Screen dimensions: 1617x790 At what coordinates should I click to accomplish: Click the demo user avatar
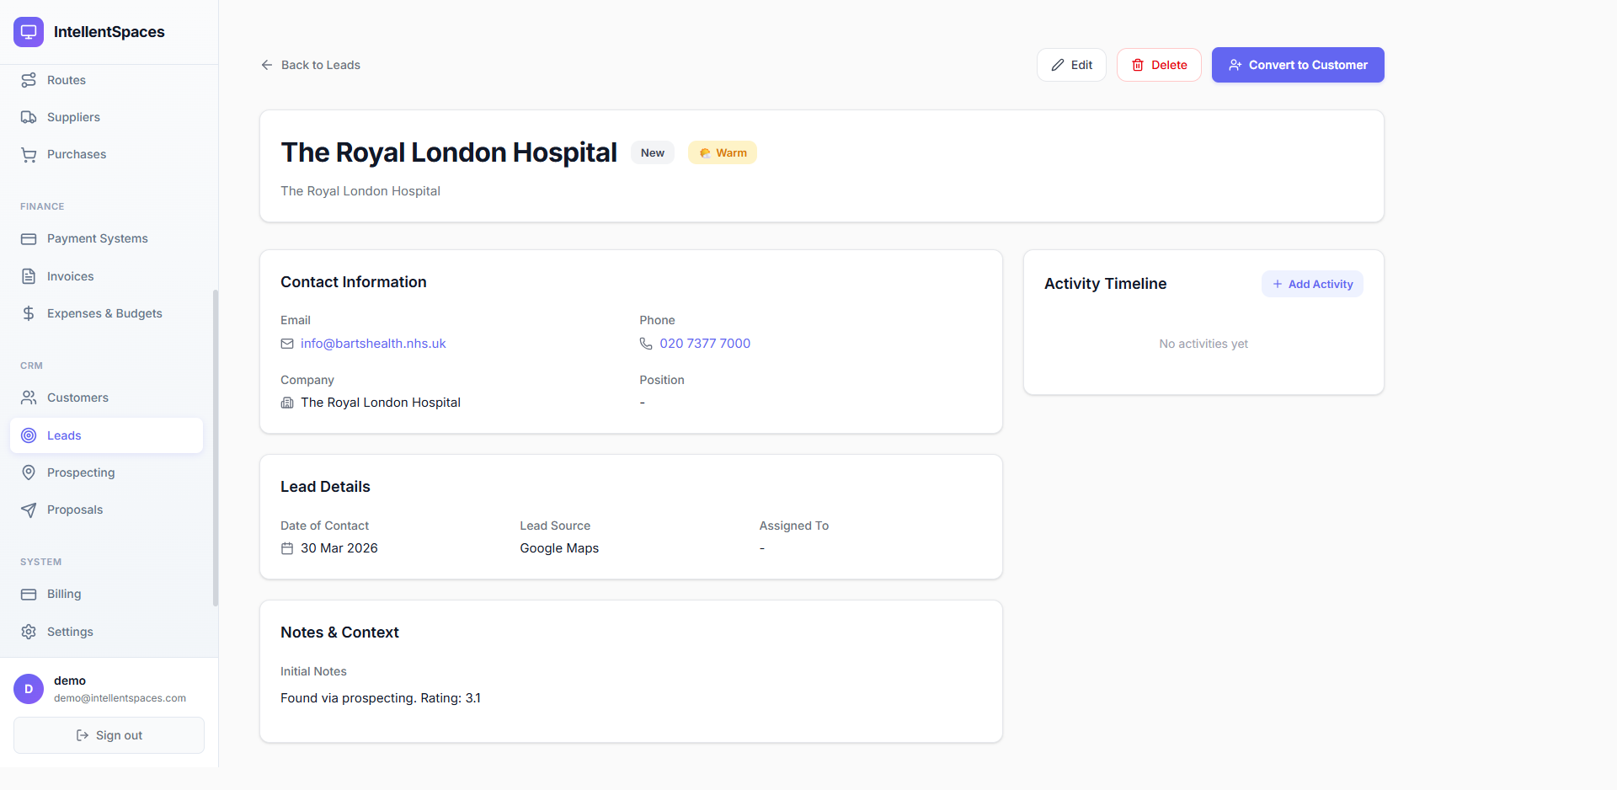click(29, 689)
